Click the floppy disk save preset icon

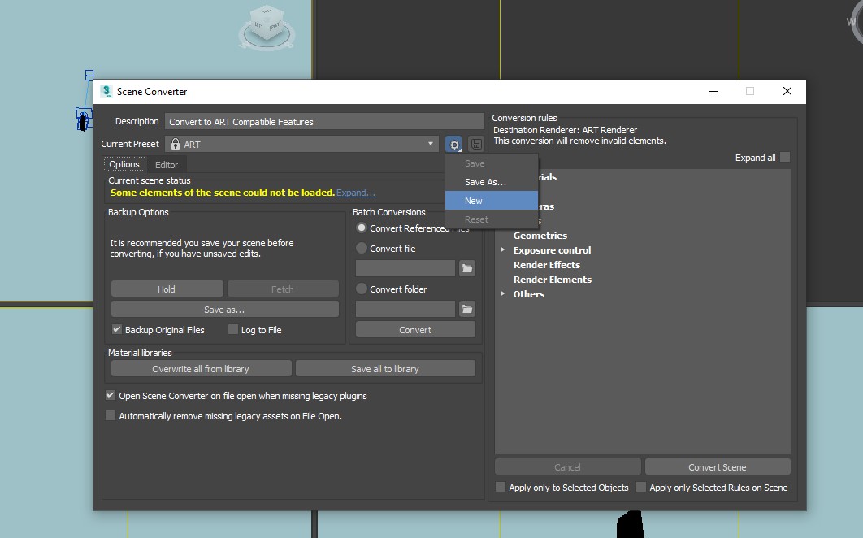pos(476,145)
